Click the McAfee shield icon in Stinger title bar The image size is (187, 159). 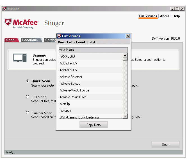[x=4, y=9]
